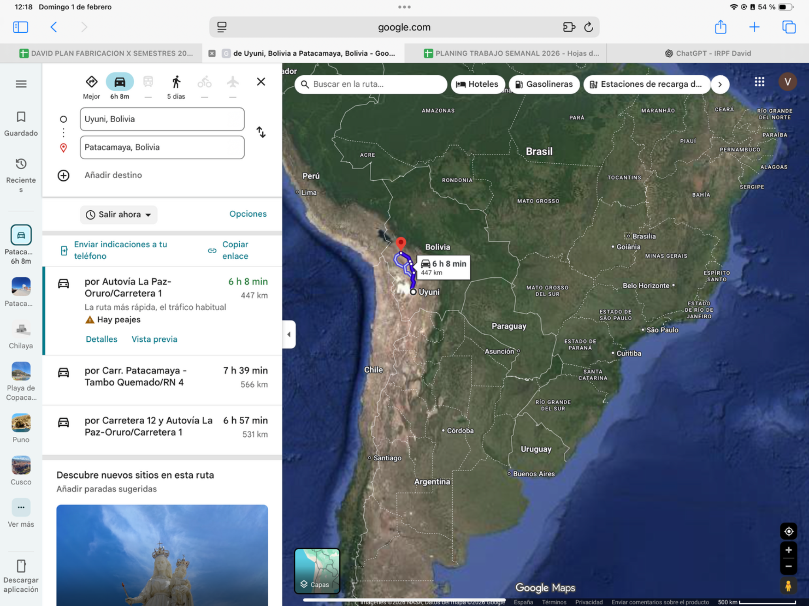The width and height of the screenshot is (809, 606).
Task: Edit the Uyuni, Bolivia origin field
Action: [x=162, y=119]
